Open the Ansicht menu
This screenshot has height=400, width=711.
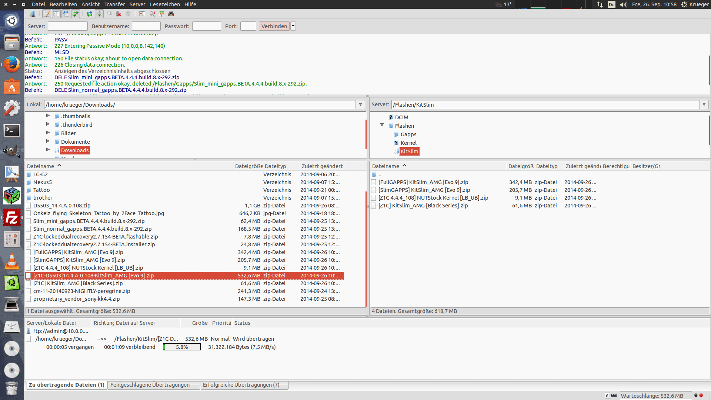tap(91, 4)
